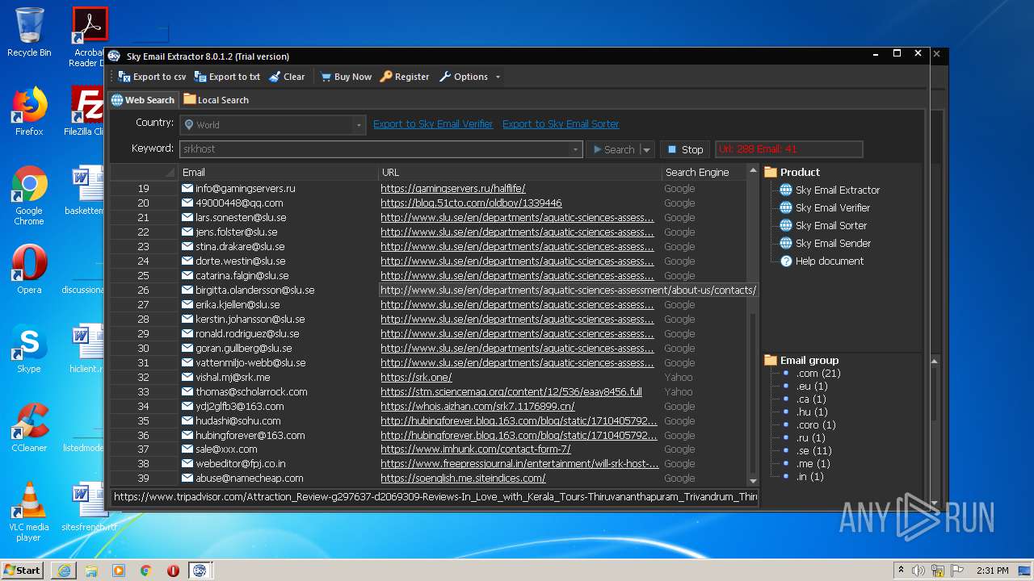Expand the Keyword history dropdown arrow
1034x581 pixels.
pyautogui.click(x=576, y=149)
